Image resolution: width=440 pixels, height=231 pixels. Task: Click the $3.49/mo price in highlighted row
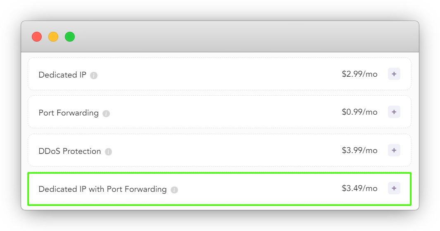click(359, 188)
